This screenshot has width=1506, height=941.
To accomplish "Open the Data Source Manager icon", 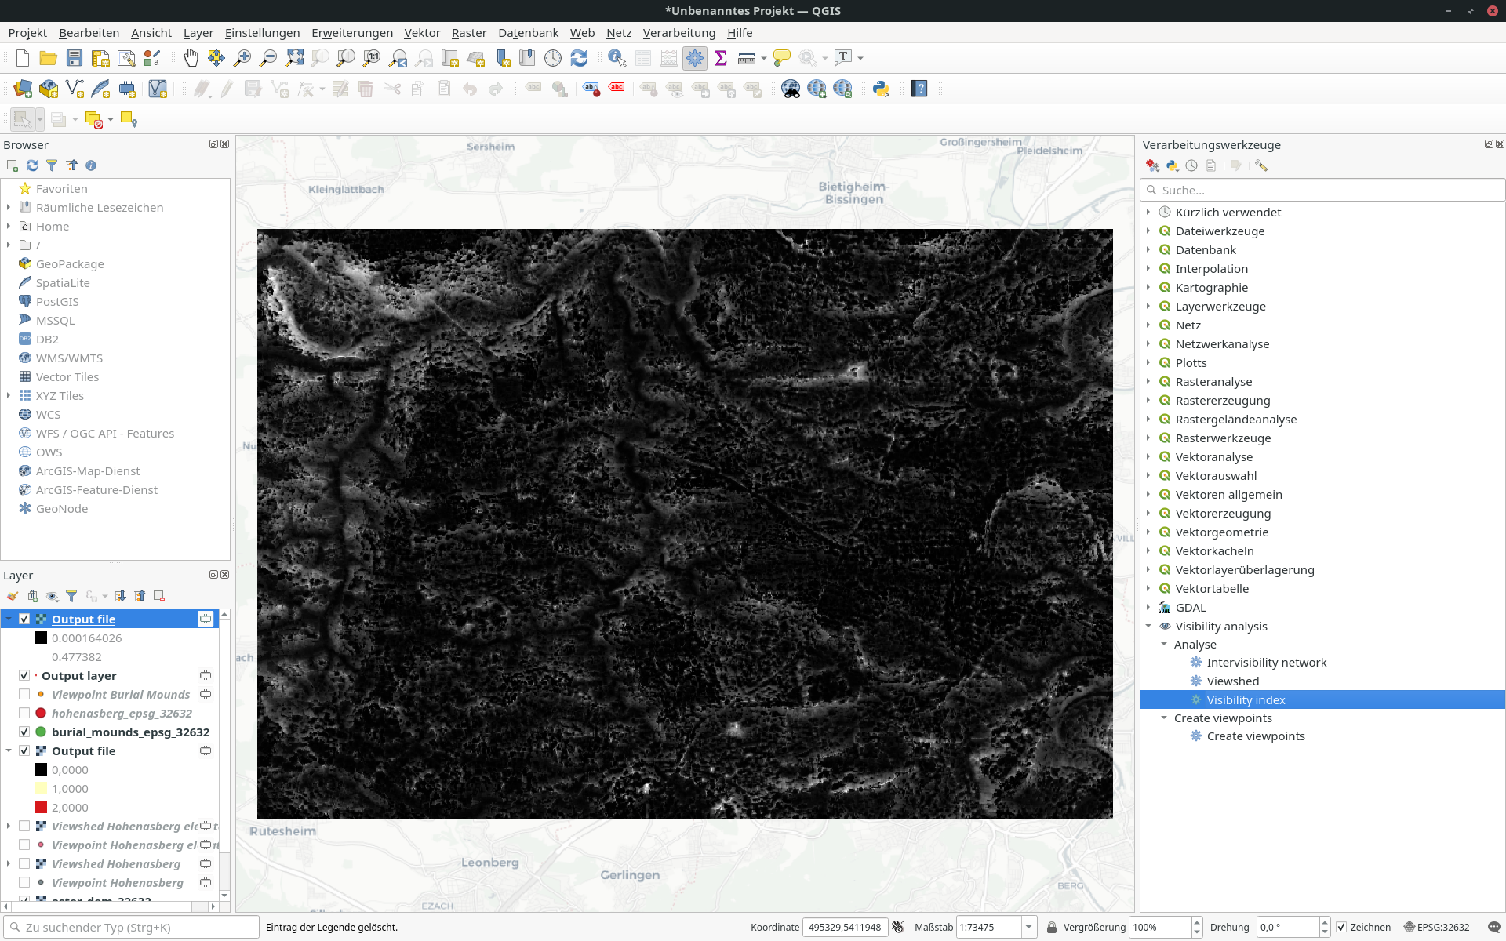I will coord(23,89).
